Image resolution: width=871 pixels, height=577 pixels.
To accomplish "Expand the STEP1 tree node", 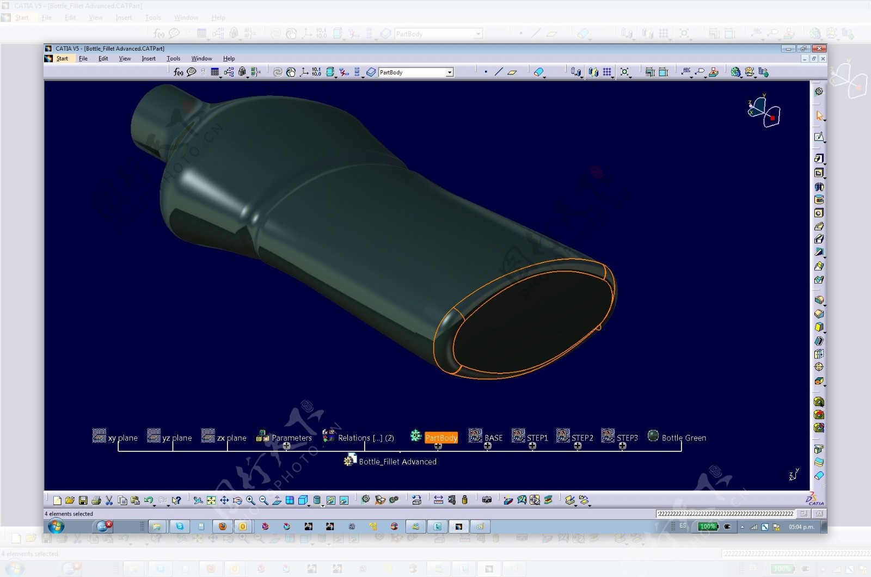I will click(532, 446).
